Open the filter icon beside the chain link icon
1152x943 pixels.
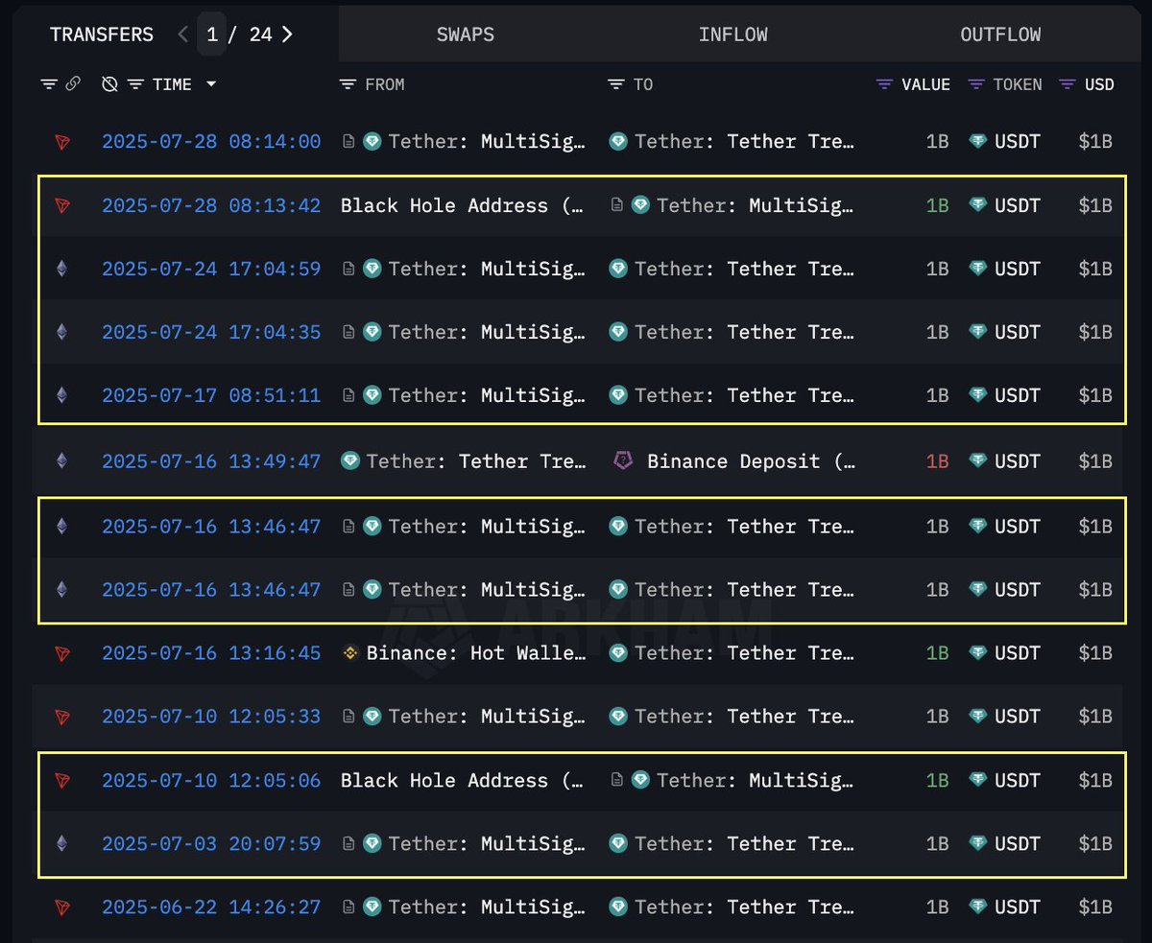click(49, 84)
